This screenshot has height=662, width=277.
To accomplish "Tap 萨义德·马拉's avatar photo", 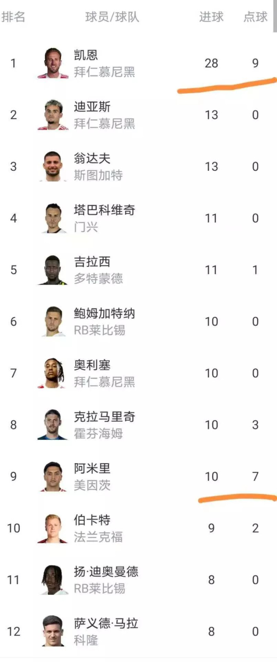I will [53, 632].
